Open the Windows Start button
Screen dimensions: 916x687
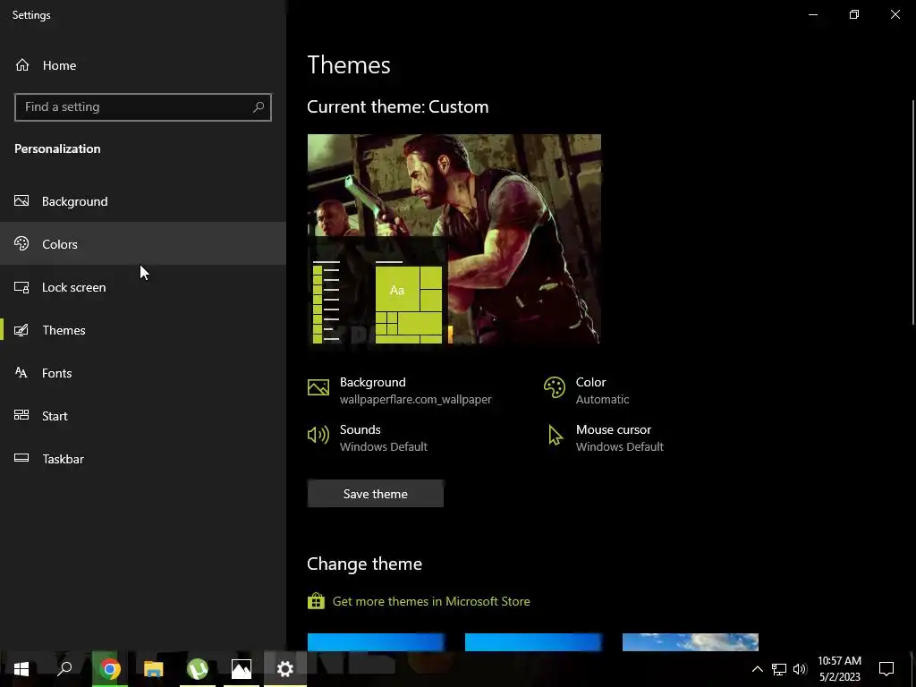coord(21,669)
